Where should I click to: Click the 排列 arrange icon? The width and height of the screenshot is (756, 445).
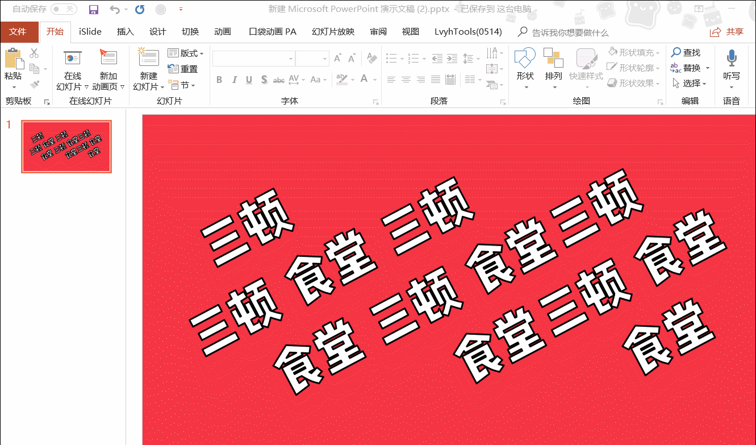click(553, 59)
